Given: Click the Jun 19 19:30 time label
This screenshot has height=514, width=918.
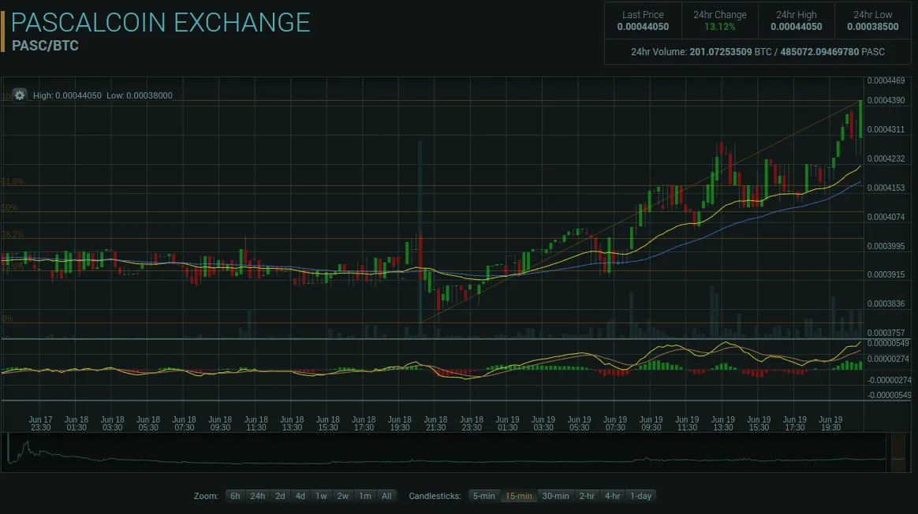Looking at the screenshot, I should [x=830, y=423].
